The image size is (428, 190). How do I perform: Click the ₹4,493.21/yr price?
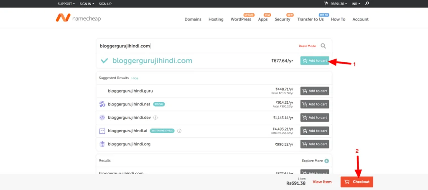tap(283, 129)
